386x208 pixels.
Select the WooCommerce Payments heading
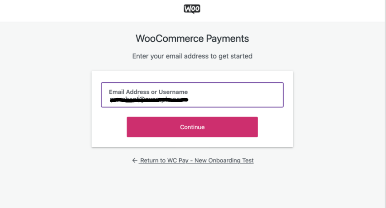(x=192, y=39)
